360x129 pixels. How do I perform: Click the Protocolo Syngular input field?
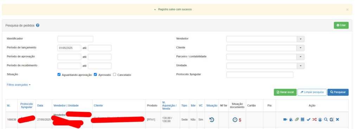tap(260, 75)
